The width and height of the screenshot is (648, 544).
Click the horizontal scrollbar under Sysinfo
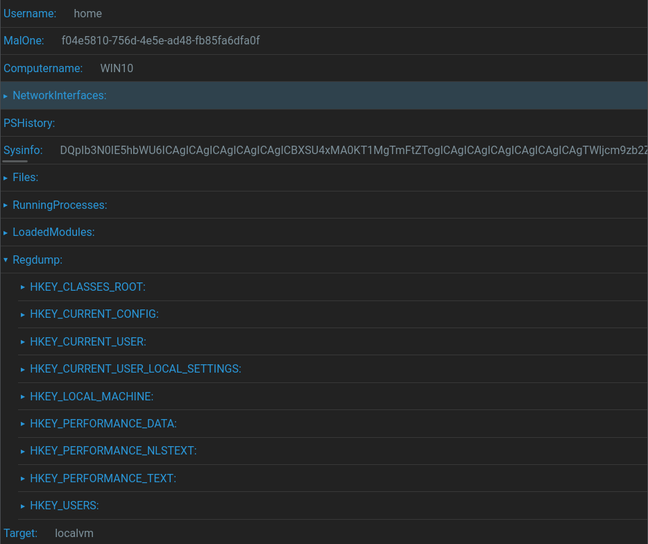15,161
